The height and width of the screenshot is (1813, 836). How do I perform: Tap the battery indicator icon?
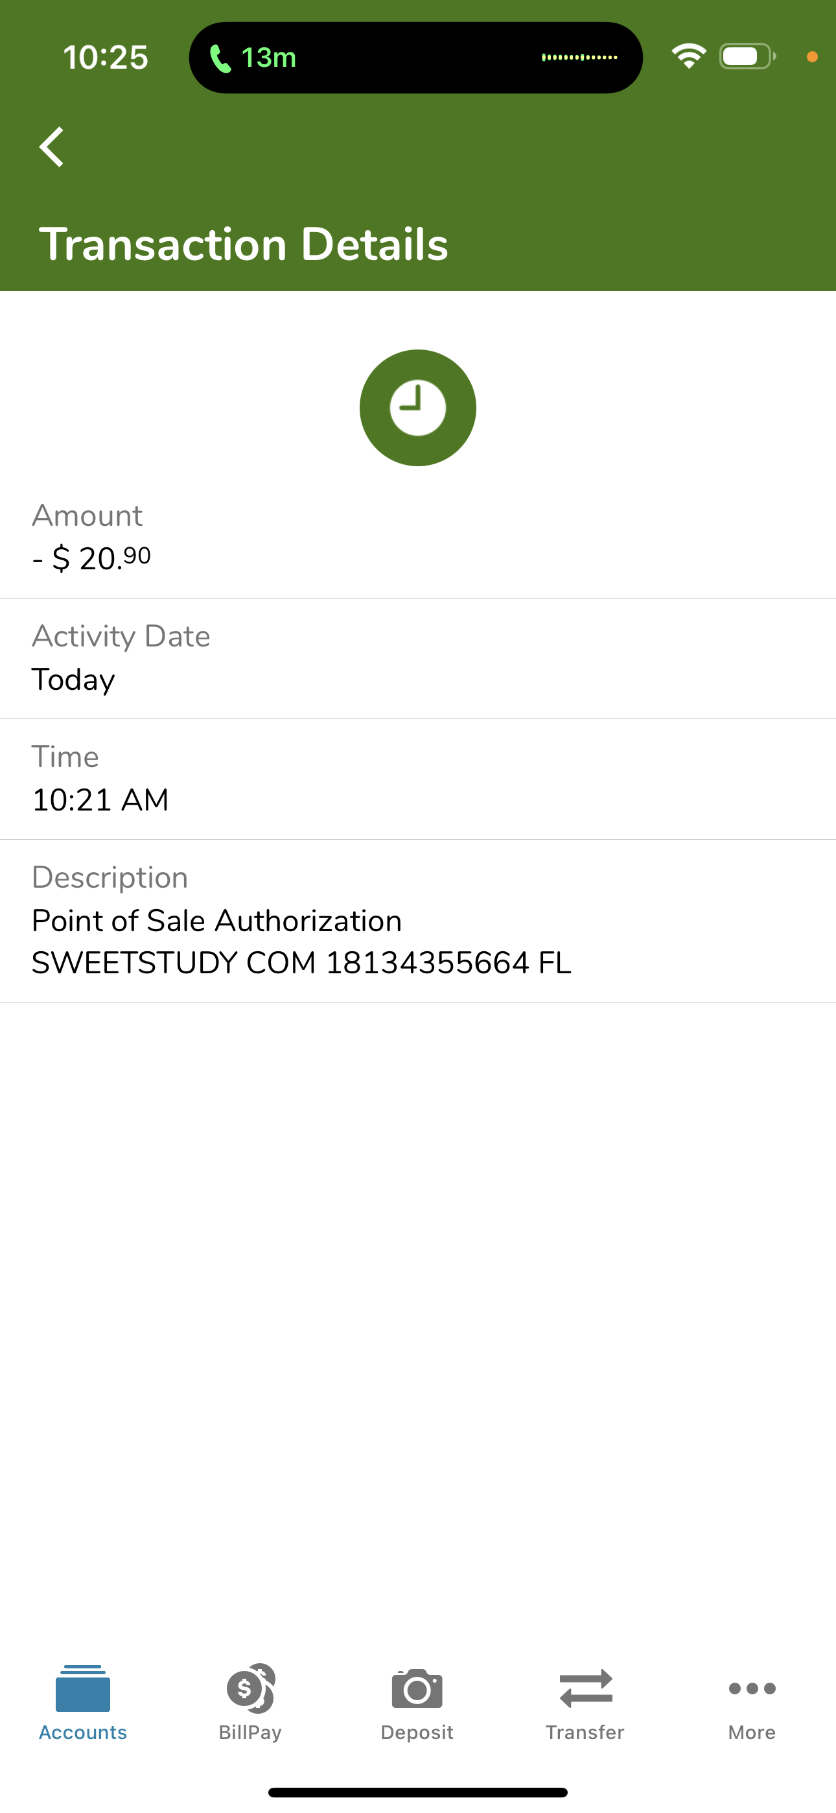coord(747,56)
